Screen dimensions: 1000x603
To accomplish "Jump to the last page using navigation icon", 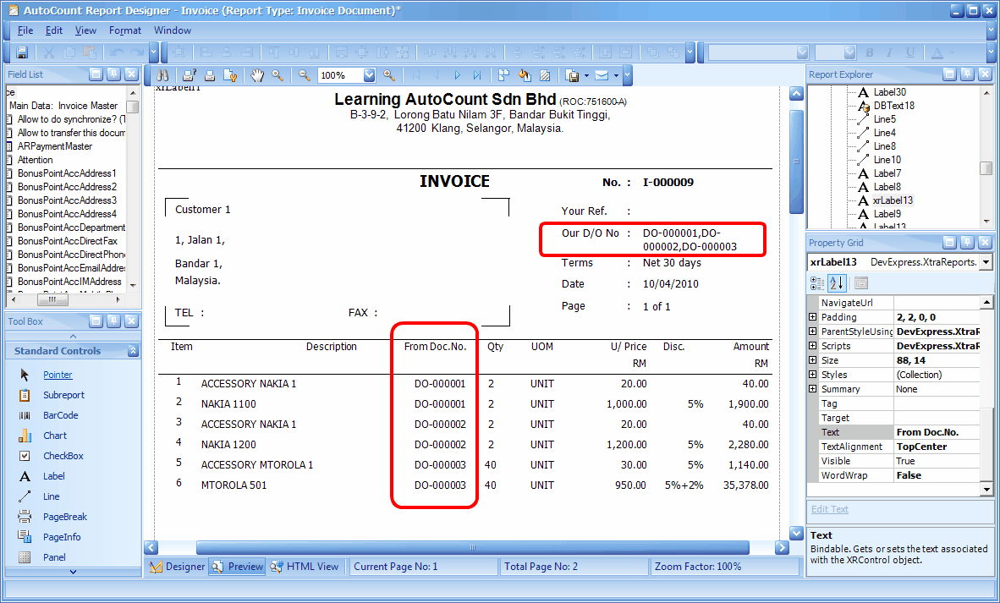I will coord(476,75).
